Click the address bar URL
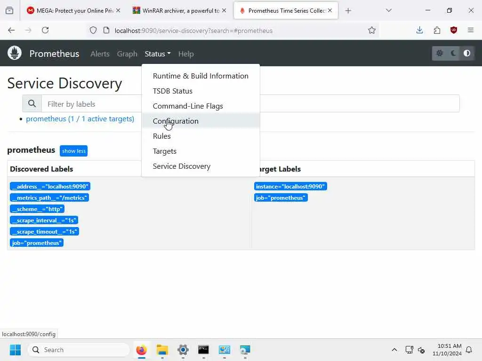The width and height of the screenshot is (482, 361). tap(193, 31)
